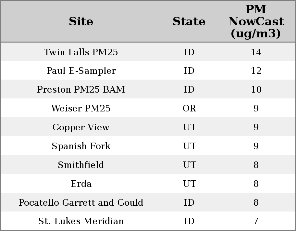Click the Site column header

81,21
